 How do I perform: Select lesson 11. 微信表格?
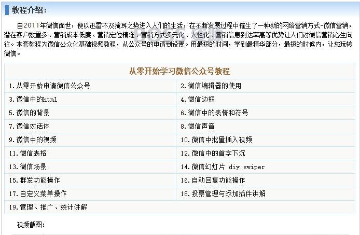click(27, 153)
